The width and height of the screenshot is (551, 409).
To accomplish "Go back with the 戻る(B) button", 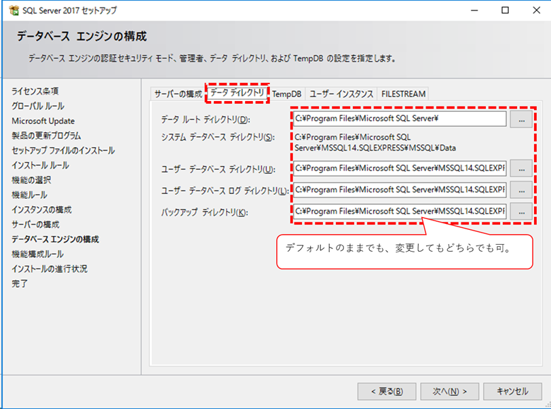I will [387, 391].
